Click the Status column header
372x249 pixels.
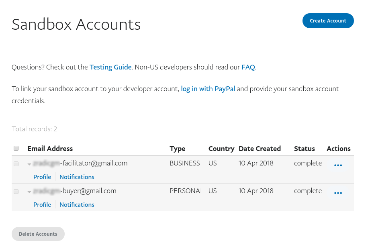(x=304, y=149)
